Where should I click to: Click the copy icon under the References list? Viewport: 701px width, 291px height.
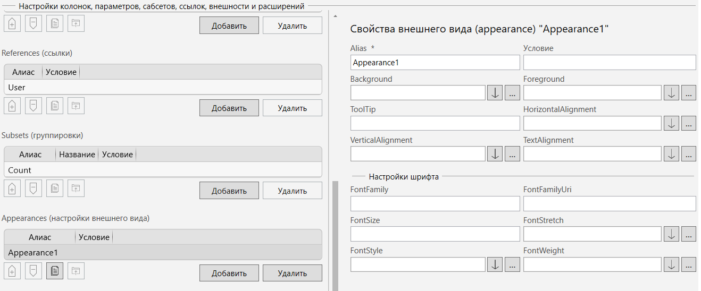point(55,106)
